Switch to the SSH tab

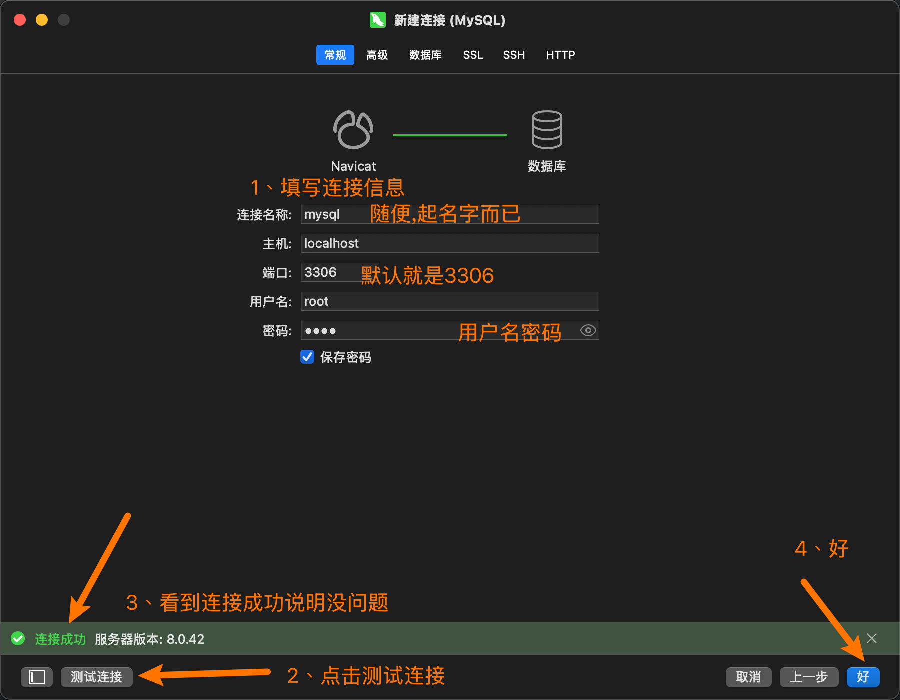point(514,55)
